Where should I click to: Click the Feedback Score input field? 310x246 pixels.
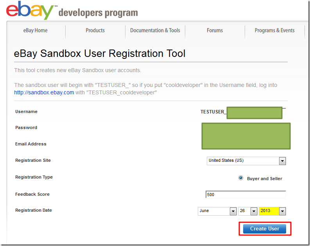(x=246, y=195)
